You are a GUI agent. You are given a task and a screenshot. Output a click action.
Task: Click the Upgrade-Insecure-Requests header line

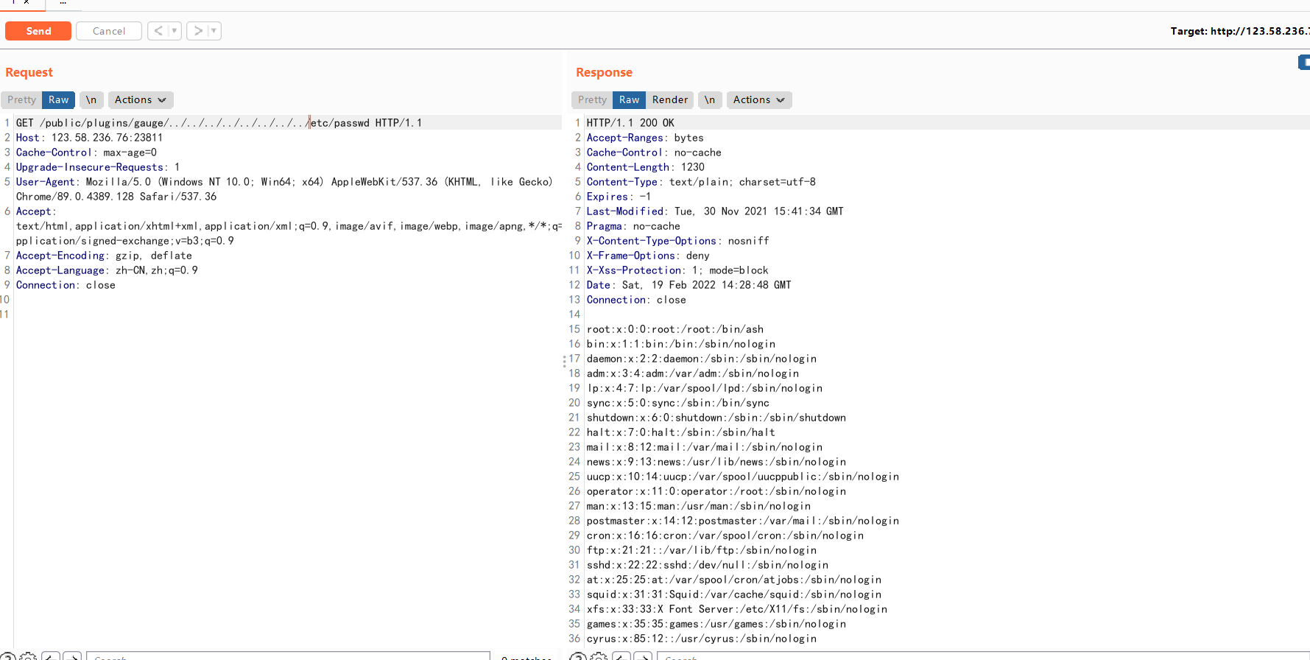pos(98,167)
